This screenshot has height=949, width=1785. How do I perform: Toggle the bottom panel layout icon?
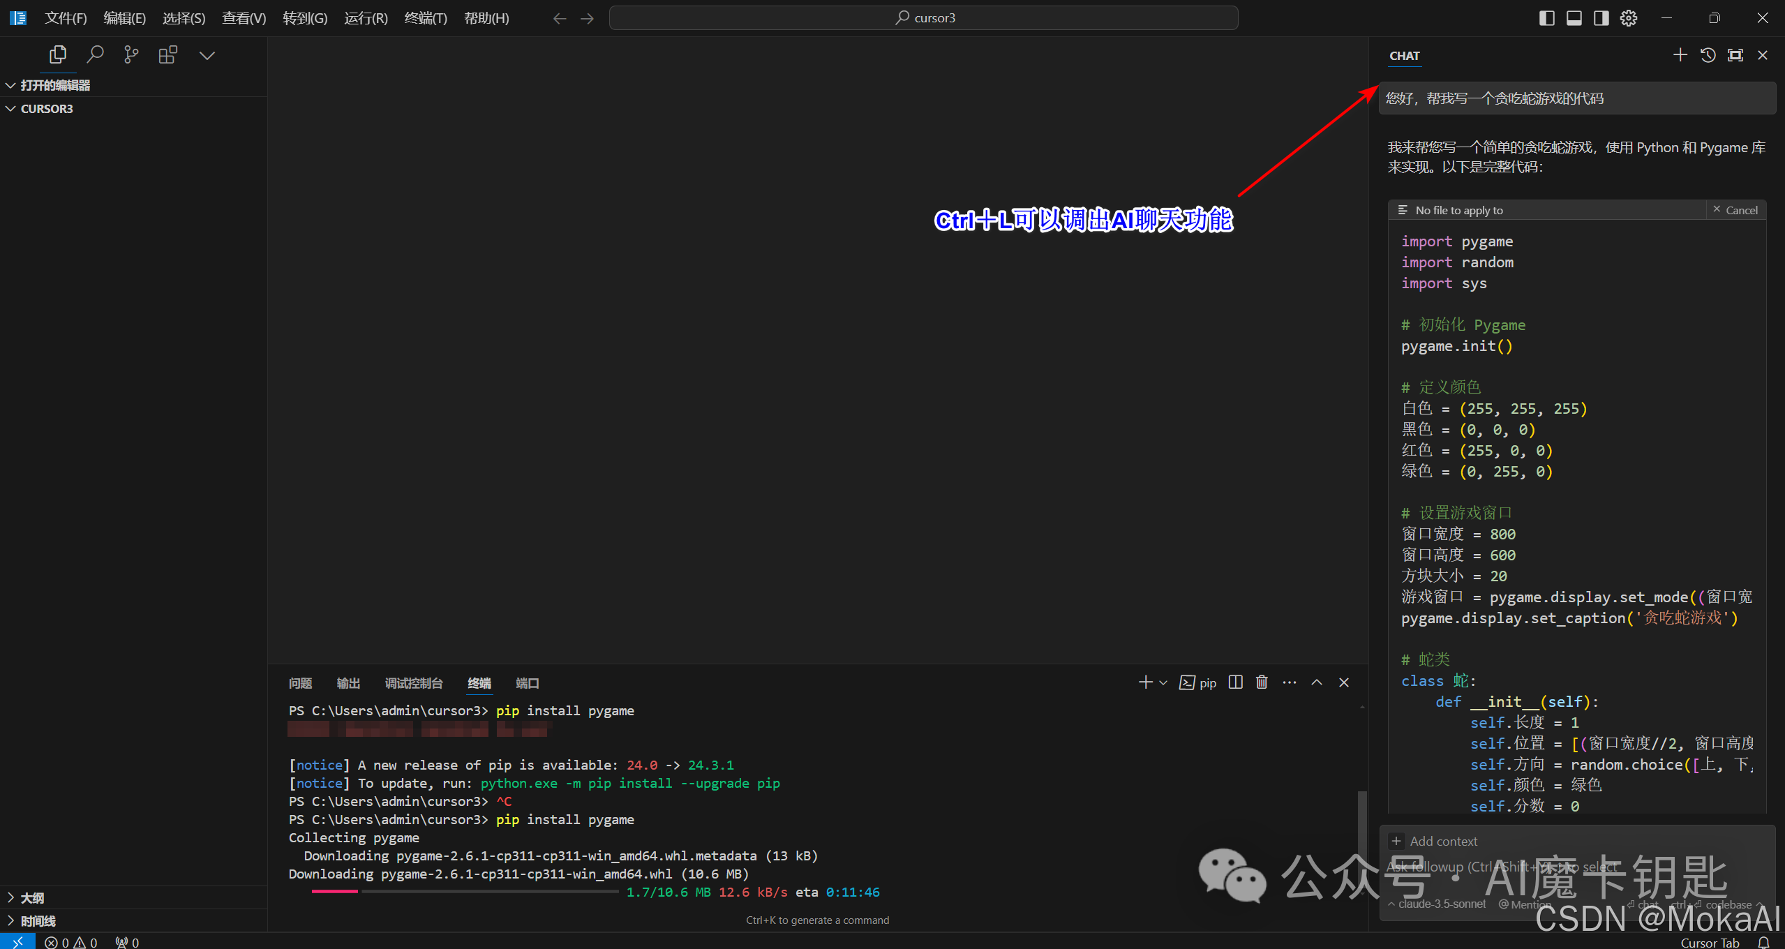[1574, 18]
